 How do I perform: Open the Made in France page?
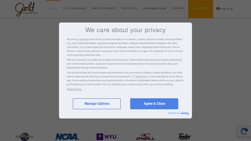(x=104, y=8)
